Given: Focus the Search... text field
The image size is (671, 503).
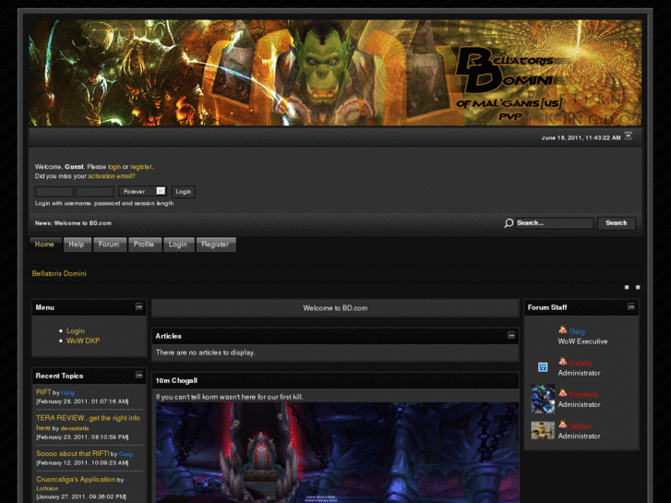Looking at the screenshot, I should 554,223.
